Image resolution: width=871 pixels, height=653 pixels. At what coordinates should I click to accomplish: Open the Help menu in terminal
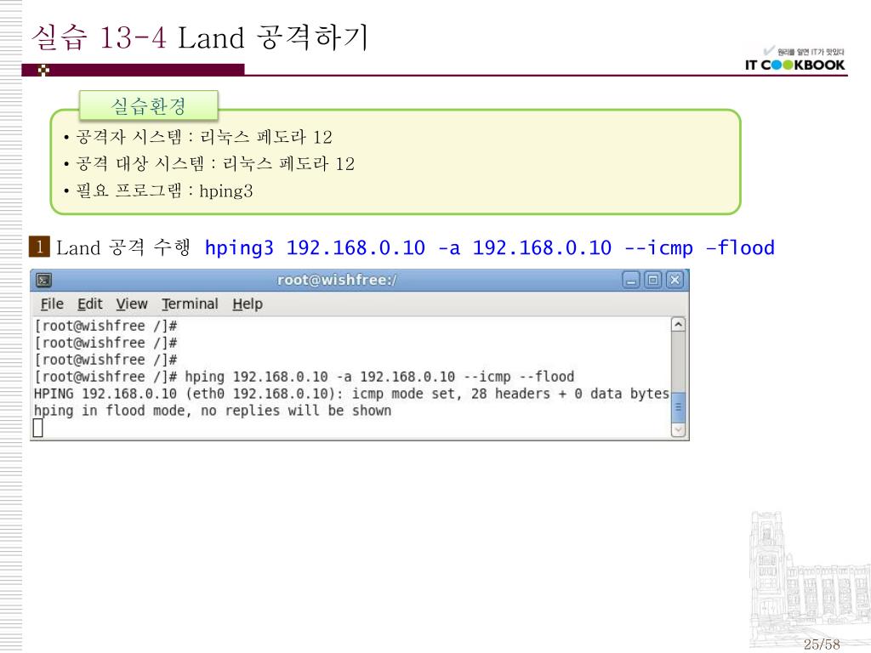[248, 304]
